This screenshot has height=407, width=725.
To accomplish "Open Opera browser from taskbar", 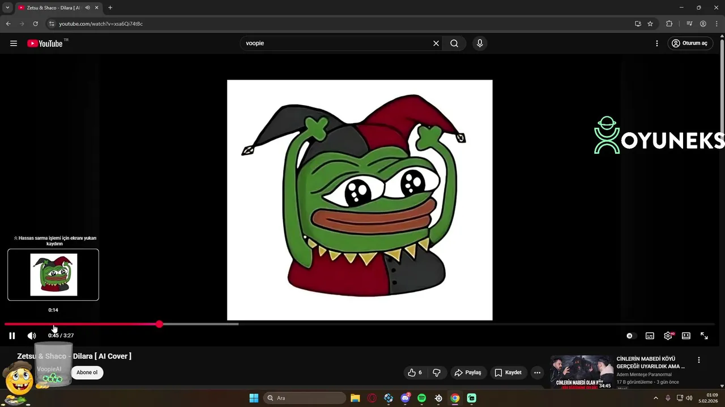I will tap(372, 398).
